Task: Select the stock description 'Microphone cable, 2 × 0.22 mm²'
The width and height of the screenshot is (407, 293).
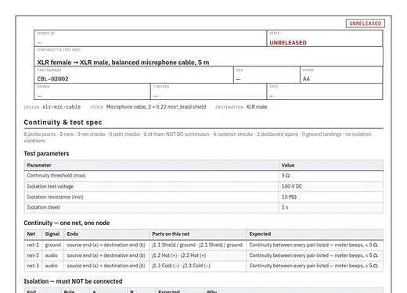Action: coord(156,107)
